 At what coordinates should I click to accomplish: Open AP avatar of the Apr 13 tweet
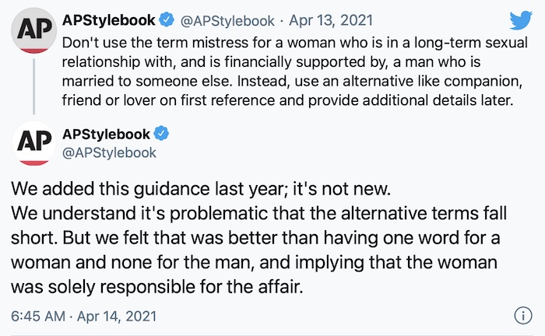pos(33,30)
